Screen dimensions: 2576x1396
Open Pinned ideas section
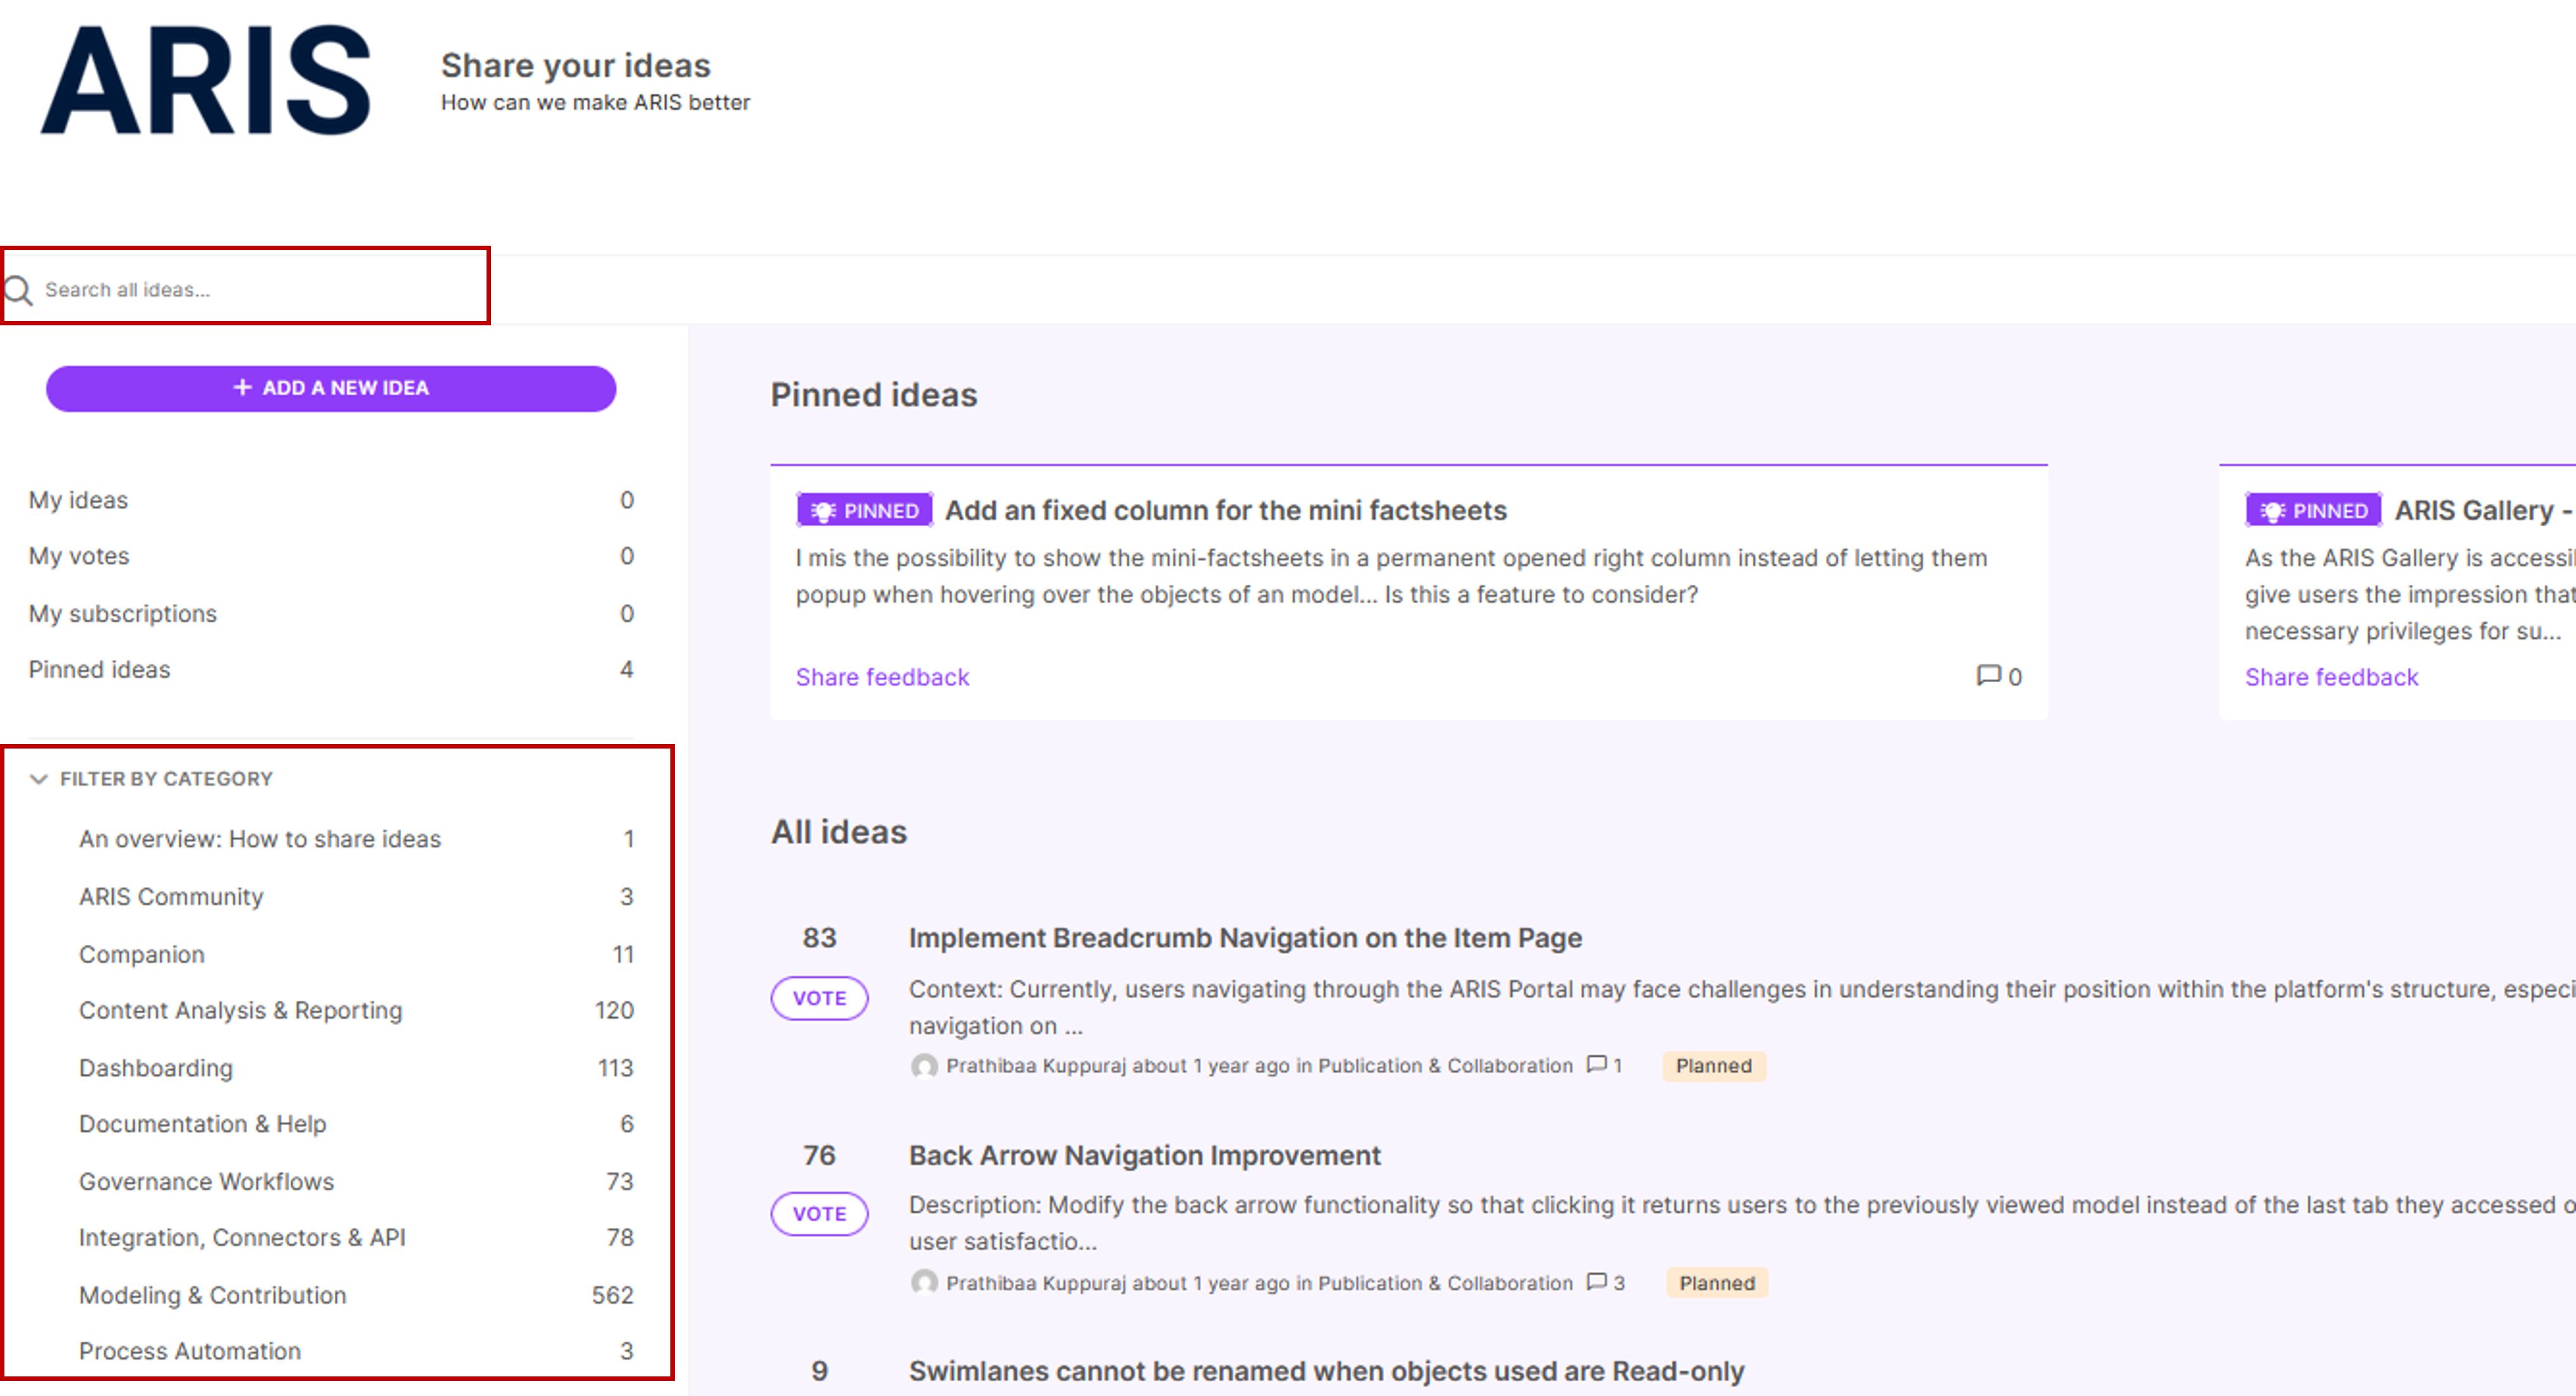99,669
